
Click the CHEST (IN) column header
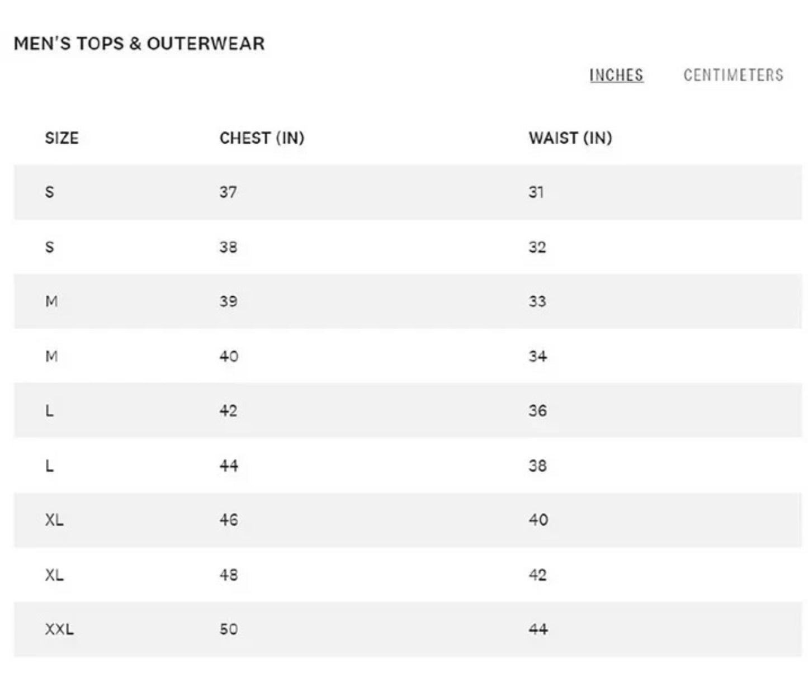pyautogui.click(x=262, y=138)
